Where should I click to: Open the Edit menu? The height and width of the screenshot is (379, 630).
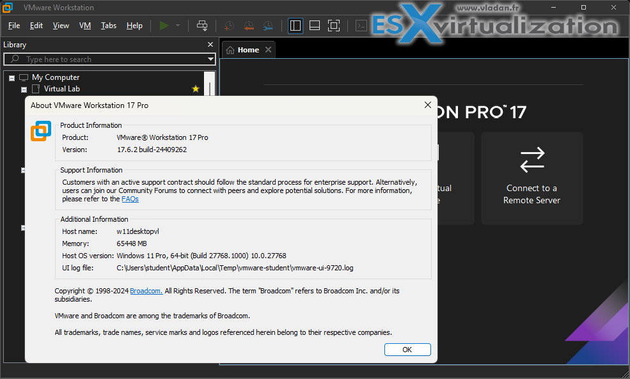[36, 26]
